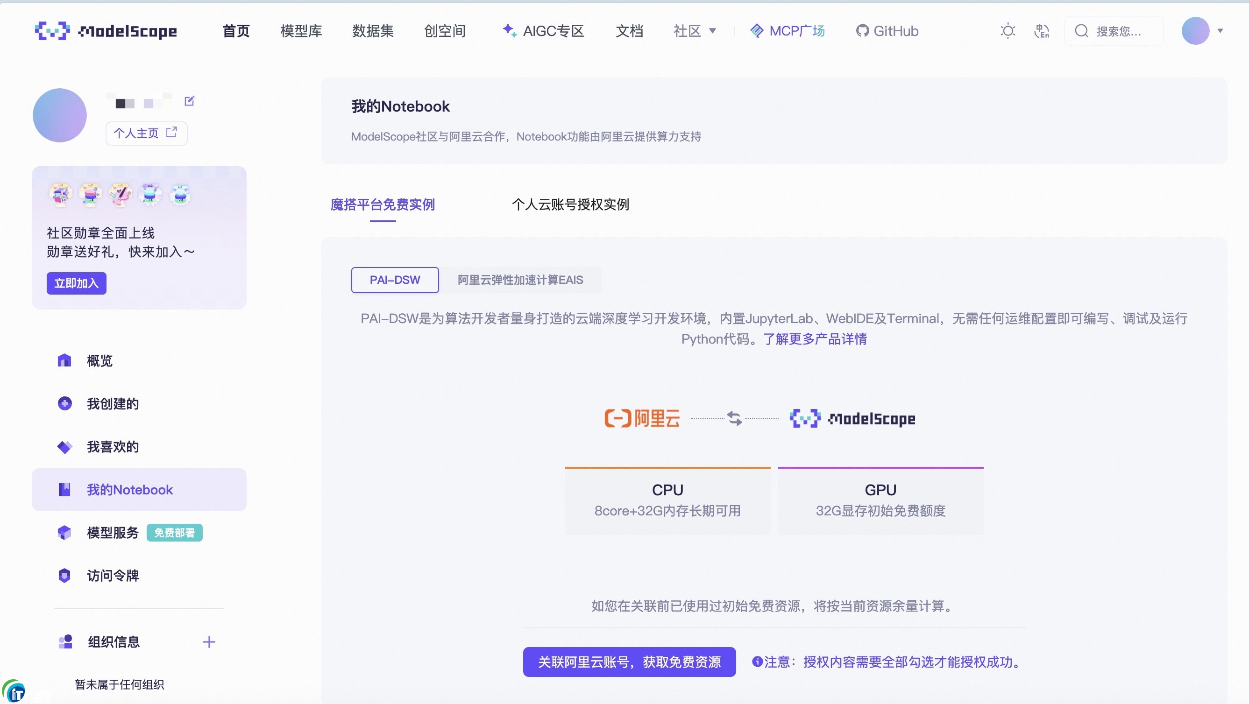The width and height of the screenshot is (1249, 704).
Task: Switch language with the translate icon
Action: [x=1042, y=31]
